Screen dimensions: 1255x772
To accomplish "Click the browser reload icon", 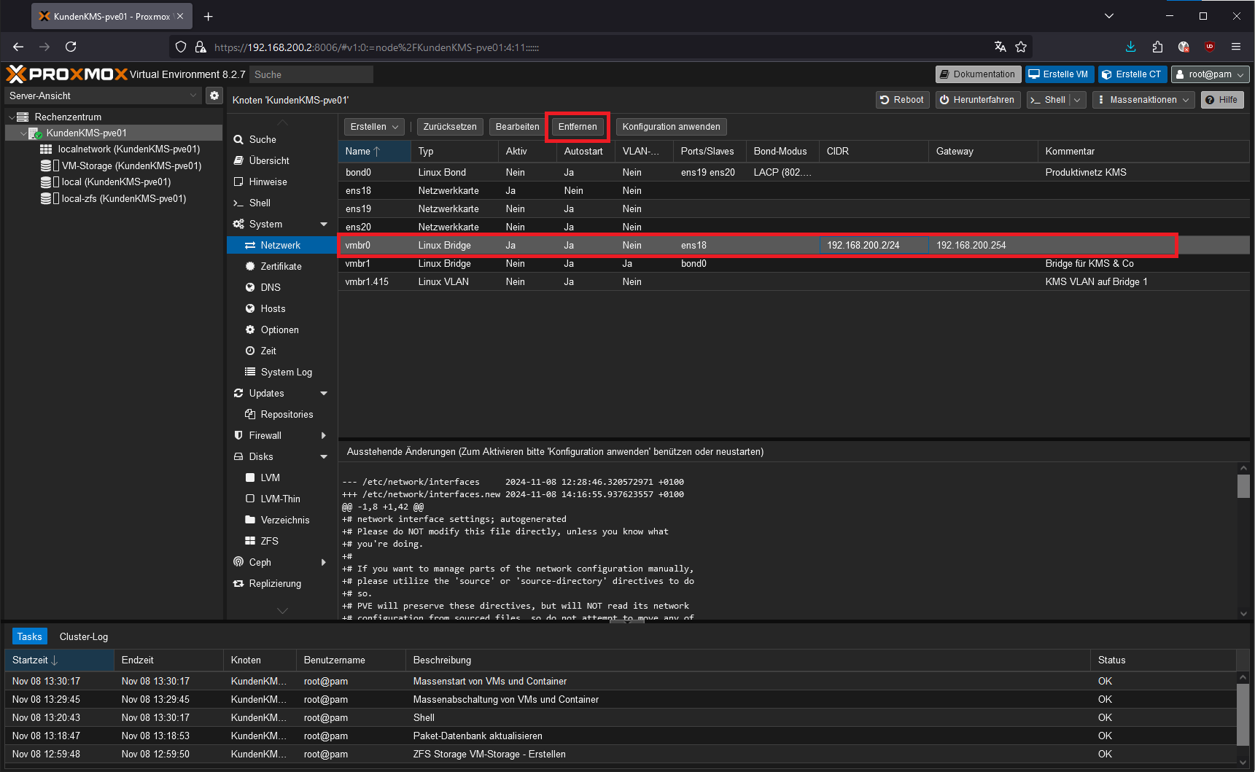I will coord(71,47).
